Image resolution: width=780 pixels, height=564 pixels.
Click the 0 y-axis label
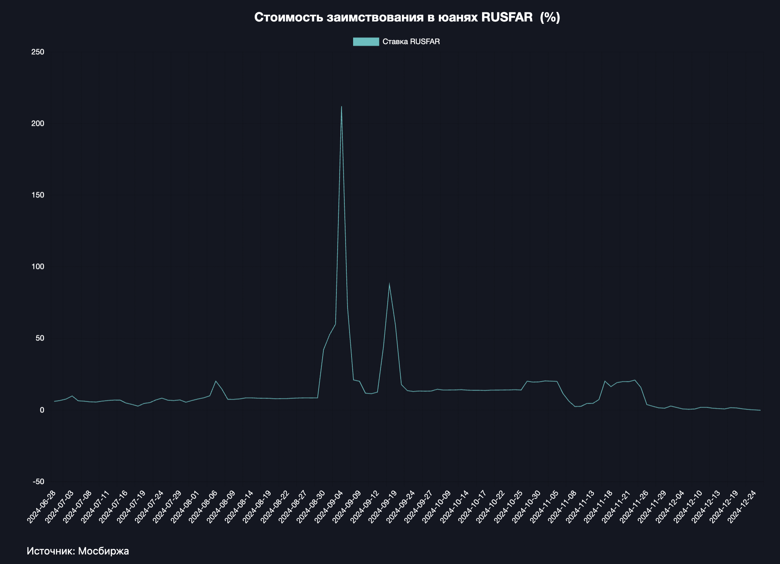pos(42,410)
